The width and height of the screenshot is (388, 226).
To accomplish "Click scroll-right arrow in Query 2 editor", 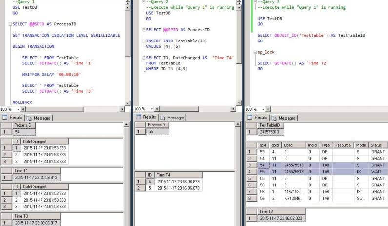I will 233,109.
